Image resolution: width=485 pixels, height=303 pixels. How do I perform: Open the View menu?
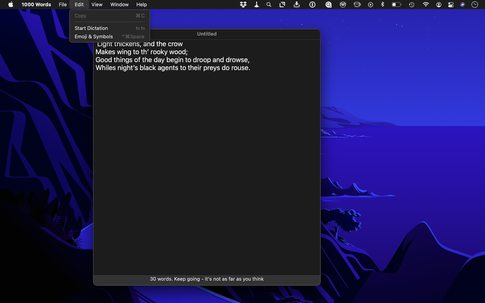97,5
